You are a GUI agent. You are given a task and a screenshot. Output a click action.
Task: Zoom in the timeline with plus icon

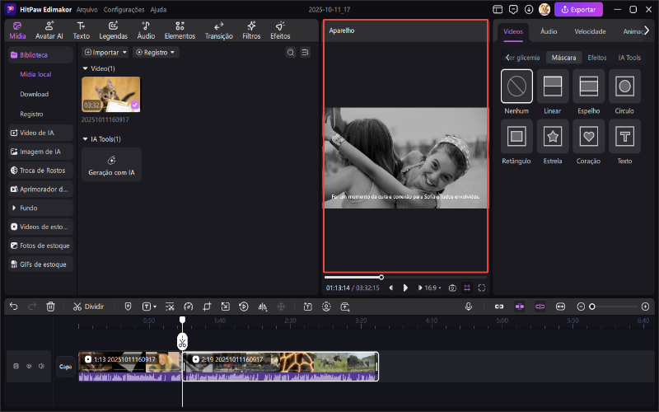(646, 307)
